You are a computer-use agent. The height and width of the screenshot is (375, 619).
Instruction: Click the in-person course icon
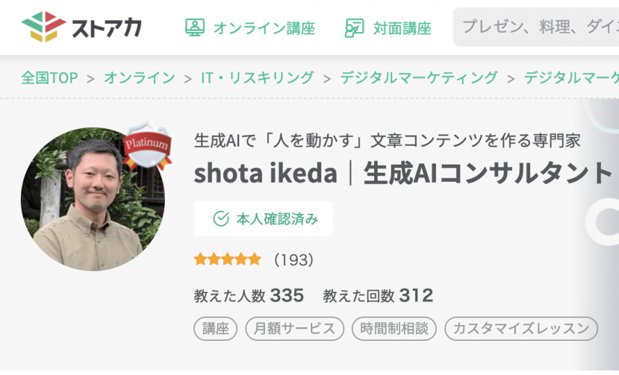[355, 28]
